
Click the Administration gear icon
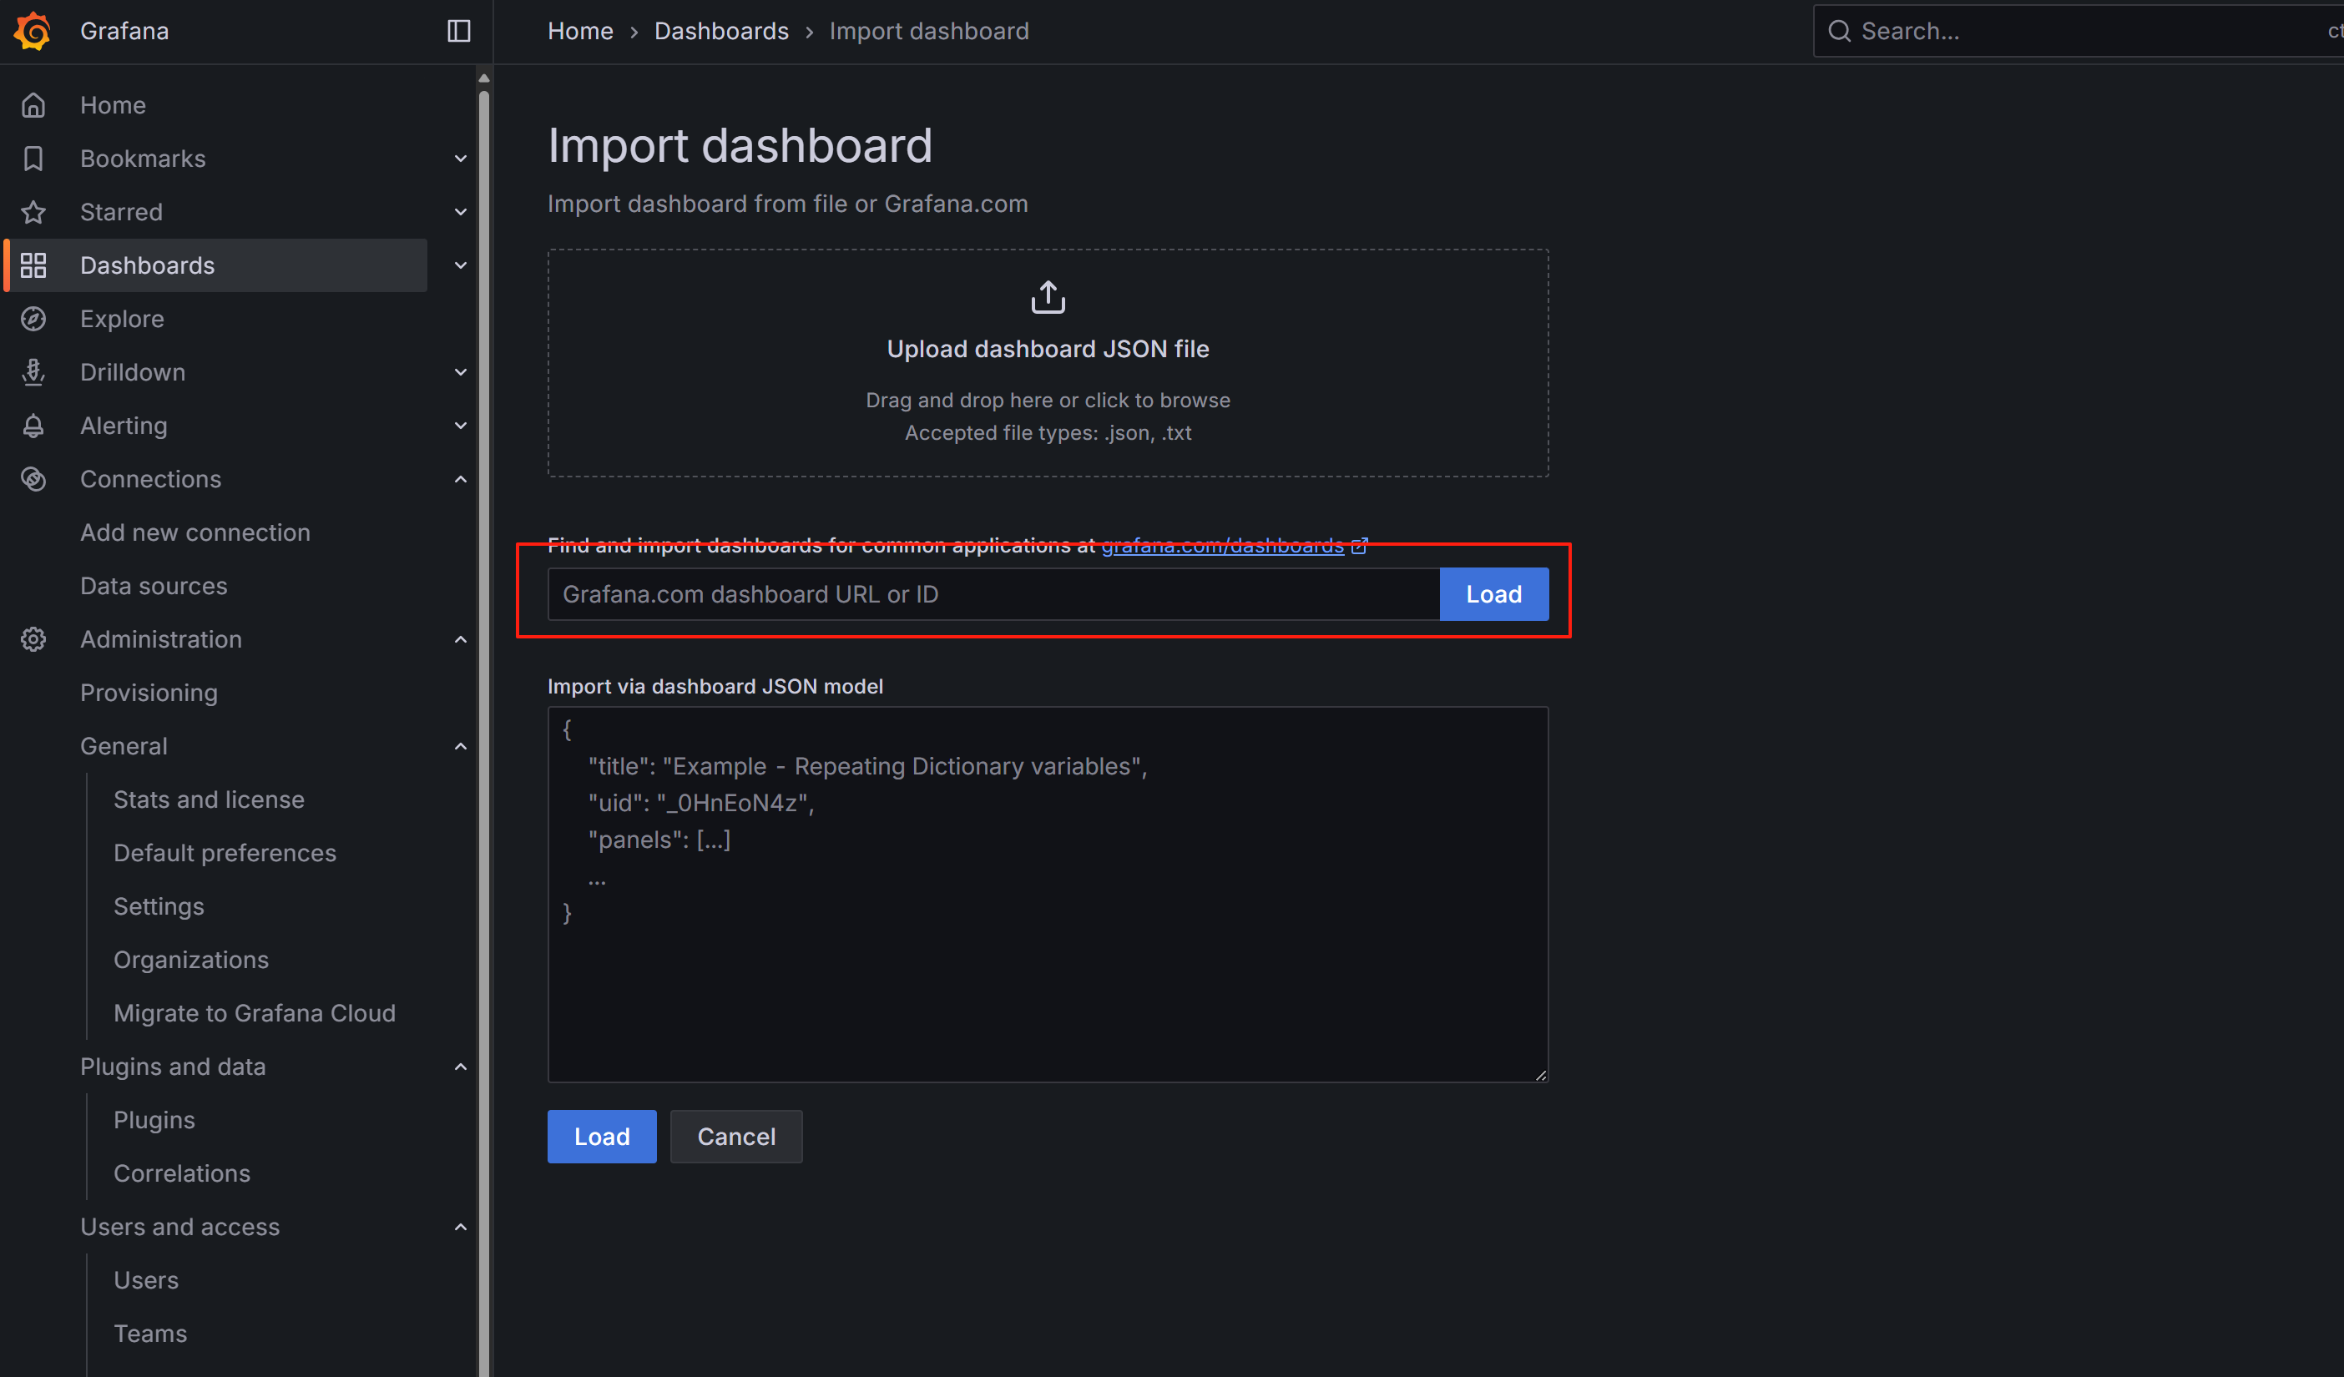[33, 640]
